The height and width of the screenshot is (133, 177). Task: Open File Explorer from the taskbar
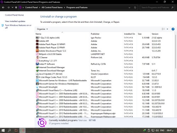point(16,130)
